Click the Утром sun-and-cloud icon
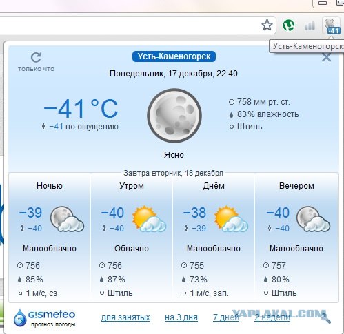This screenshot has height=334, width=344. click(149, 219)
